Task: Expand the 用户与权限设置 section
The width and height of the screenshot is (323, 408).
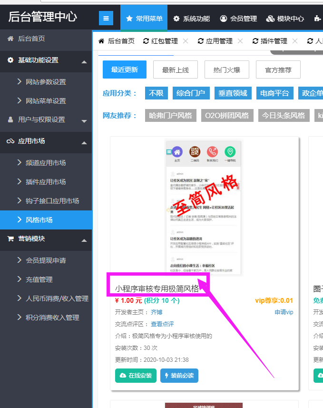Action: (84, 121)
